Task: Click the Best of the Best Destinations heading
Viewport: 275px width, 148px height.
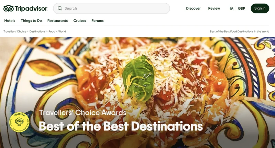Action: point(121,126)
